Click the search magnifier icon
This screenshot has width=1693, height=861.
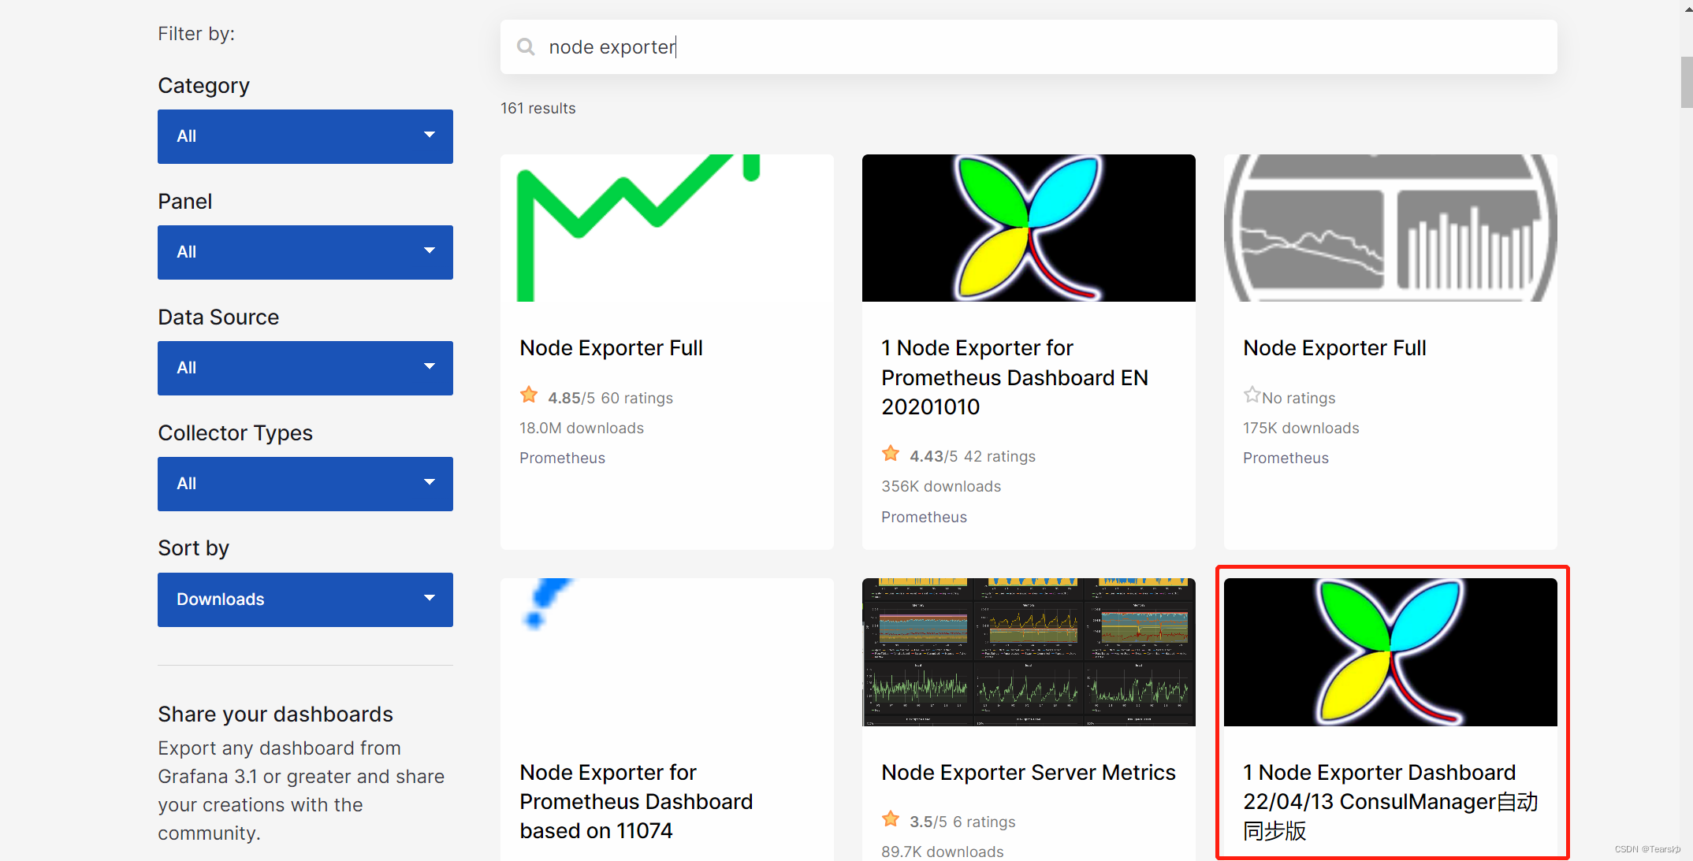(526, 47)
